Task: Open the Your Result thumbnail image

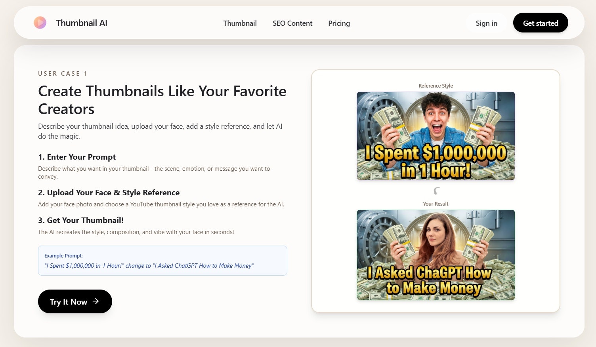Action: click(x=436, y=255)
